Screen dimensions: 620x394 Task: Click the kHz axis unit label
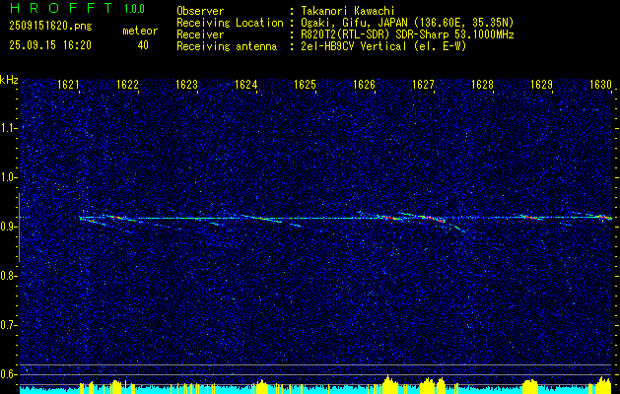[x=9, y=81]
